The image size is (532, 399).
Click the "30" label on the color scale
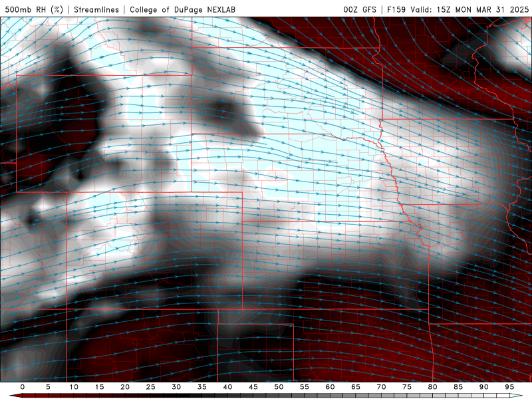point(176,387)
